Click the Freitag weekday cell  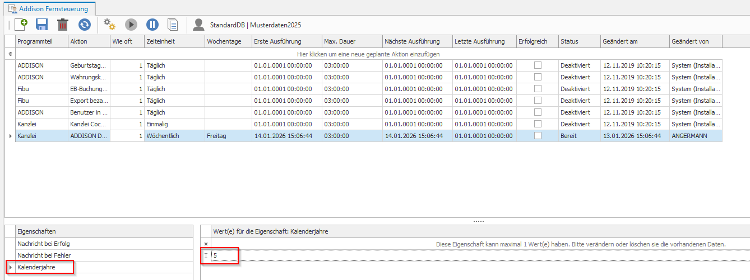(228, 136)
